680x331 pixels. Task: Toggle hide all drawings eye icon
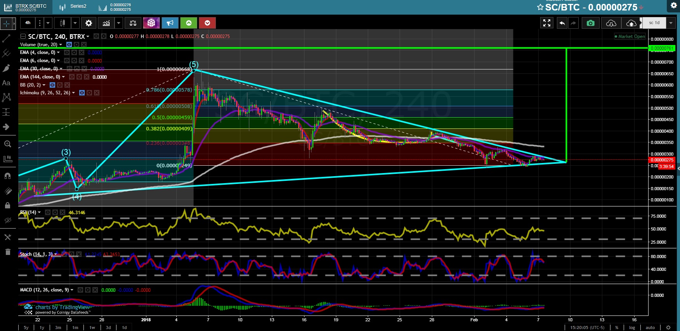pyautogui.click(x=7, y=220)
